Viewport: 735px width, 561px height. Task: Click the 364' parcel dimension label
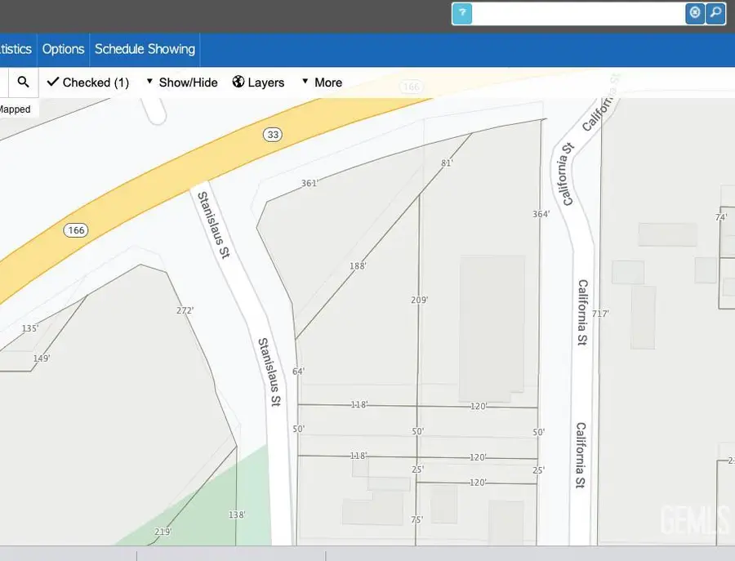(x=541, y=214)
